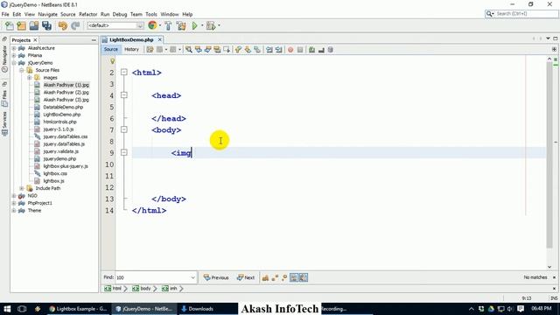Click the Clean and Build icon
Screen dimensions: 560x315
[181, 25]
